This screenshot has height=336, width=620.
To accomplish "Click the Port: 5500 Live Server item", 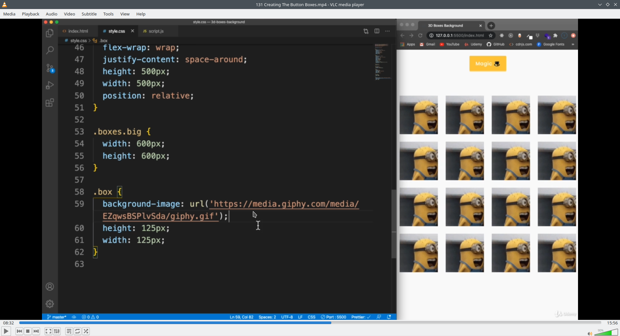I will tap(334, 317).
